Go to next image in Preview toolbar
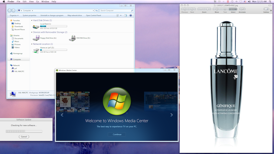Image resolution: width=274 pixels, height=154 pixels. 192,9
